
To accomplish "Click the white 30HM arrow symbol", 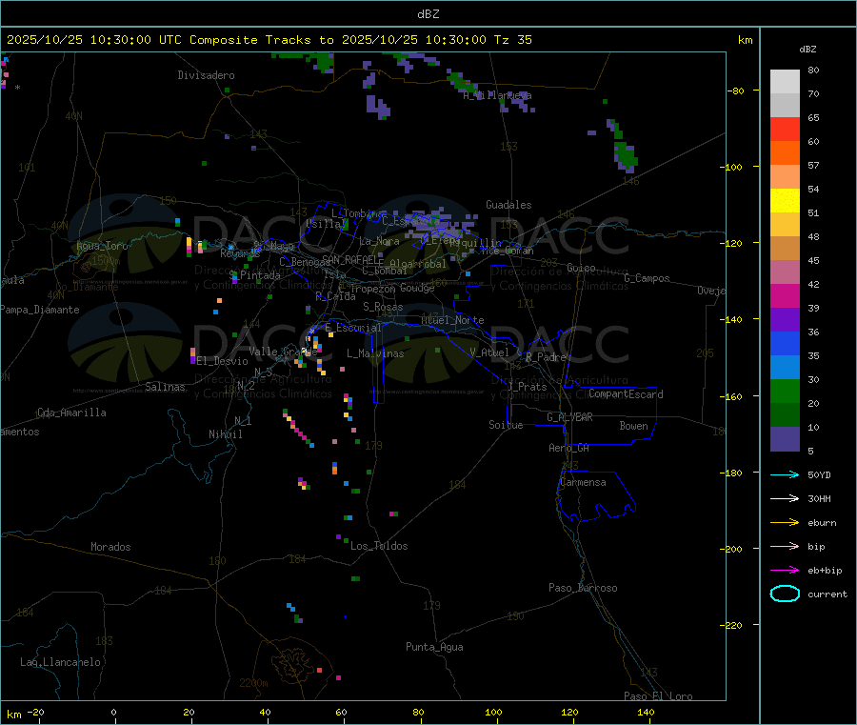I will 785,498.
